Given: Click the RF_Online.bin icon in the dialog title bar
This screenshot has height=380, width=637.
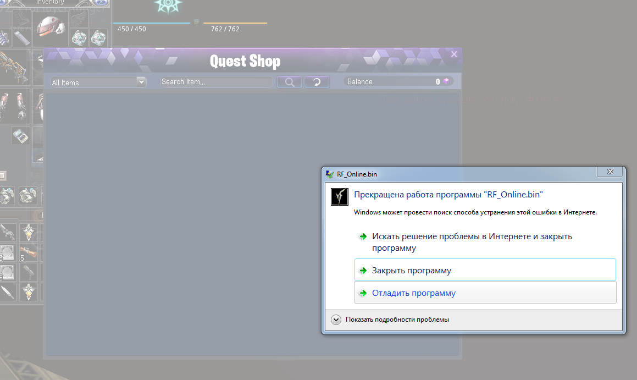Looking at the screenshot, I should [x=330, y=174].
